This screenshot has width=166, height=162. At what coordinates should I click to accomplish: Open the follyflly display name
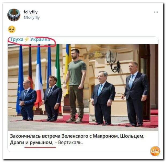pyautogui.click(x=31, y=12)
